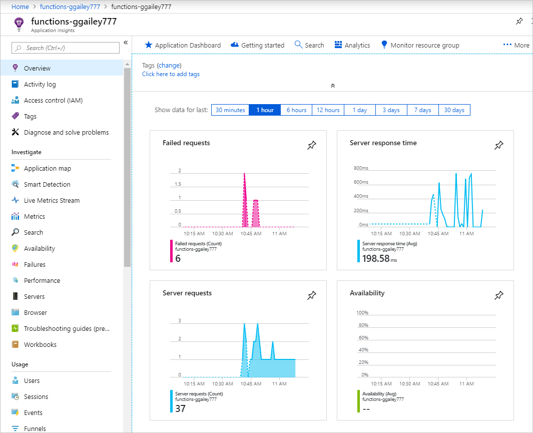Collapse the left navigation sidebar

click(x=126, y=43)
